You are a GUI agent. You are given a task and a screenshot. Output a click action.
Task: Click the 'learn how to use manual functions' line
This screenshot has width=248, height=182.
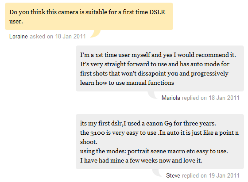[127, 83]
